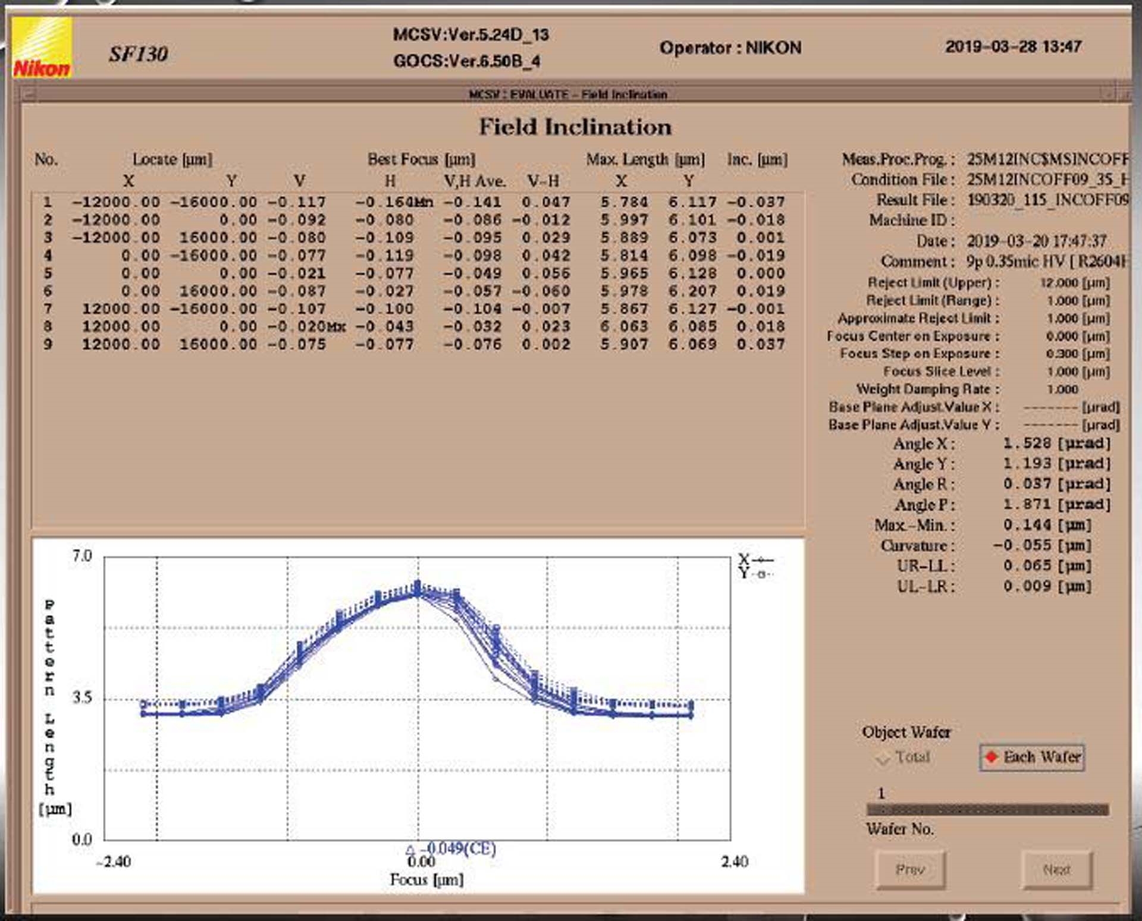The image size is (1142, 921).
Task: Click the Curvature value -0.055
Action: pos(1022,545)
